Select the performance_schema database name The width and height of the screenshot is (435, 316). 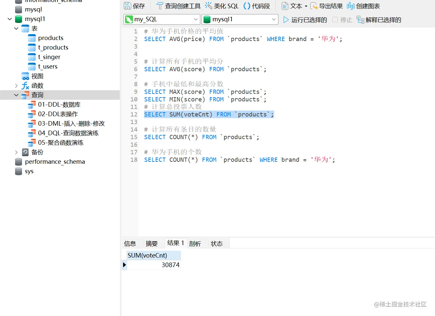(55, 162)
